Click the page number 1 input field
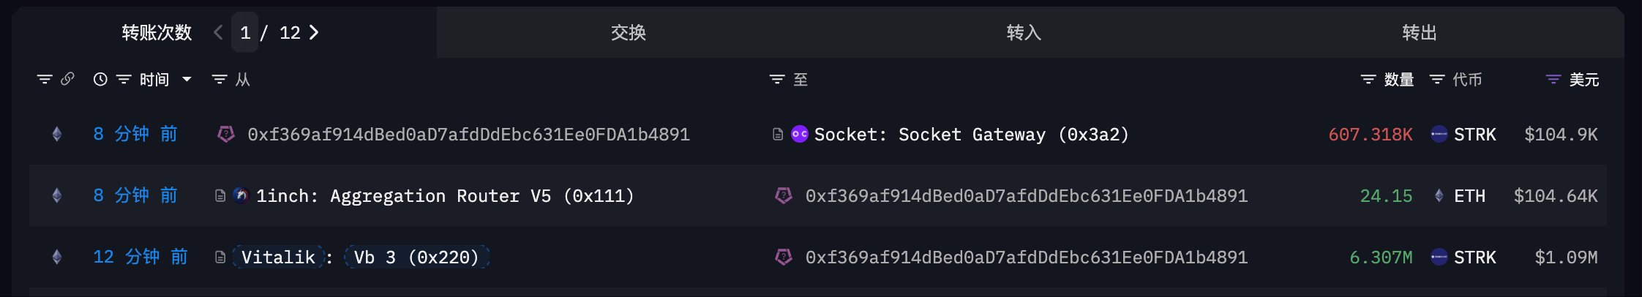1642x297 pixels. 245,32
